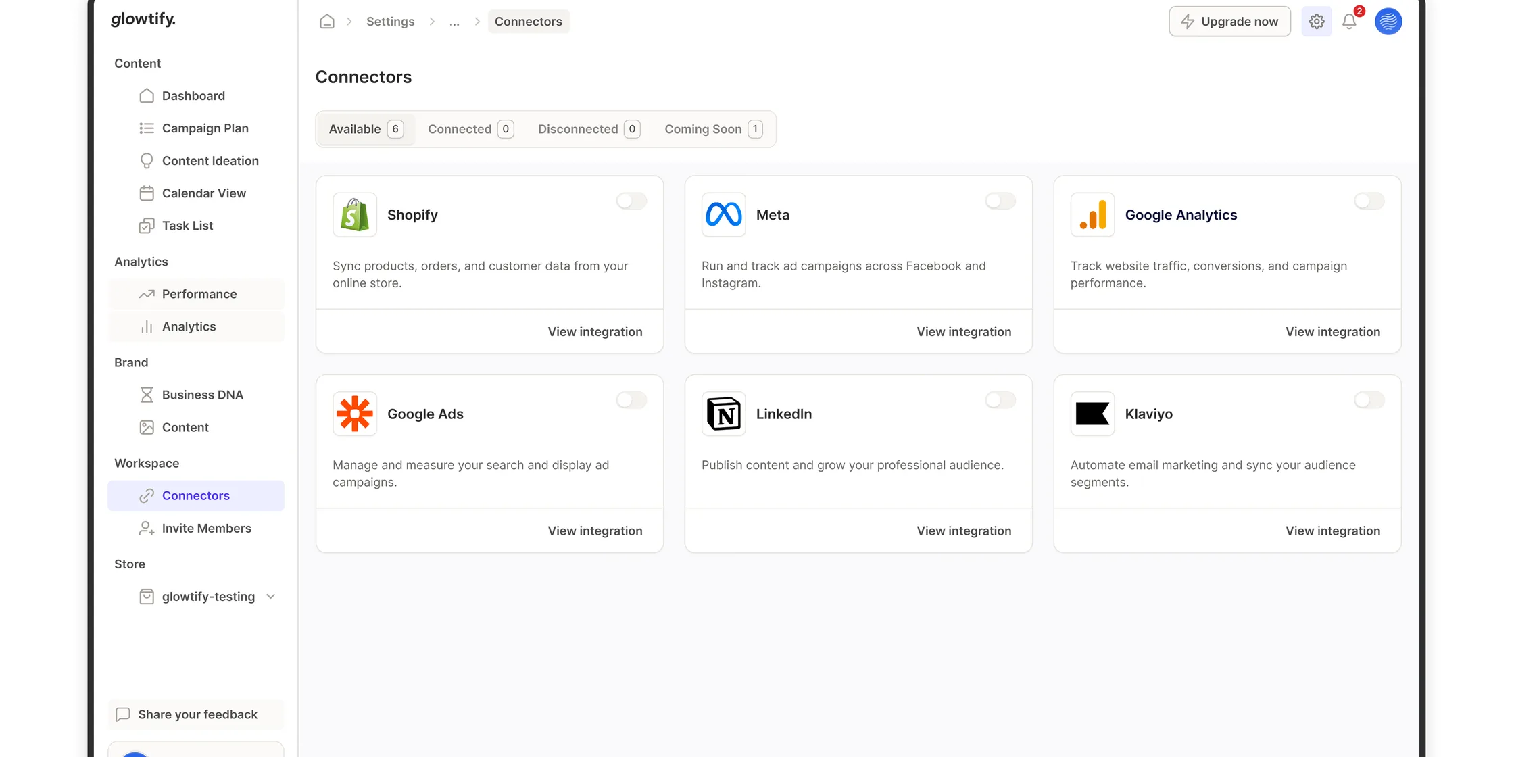This screenshot has width=1514, height=757.
Task: Click the glowtify logo
Action: pos(143,20)
